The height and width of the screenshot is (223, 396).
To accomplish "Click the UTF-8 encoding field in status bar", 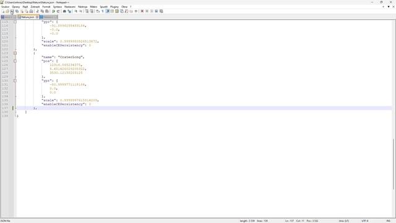I will pyautogui.click(x=365, y=221).
